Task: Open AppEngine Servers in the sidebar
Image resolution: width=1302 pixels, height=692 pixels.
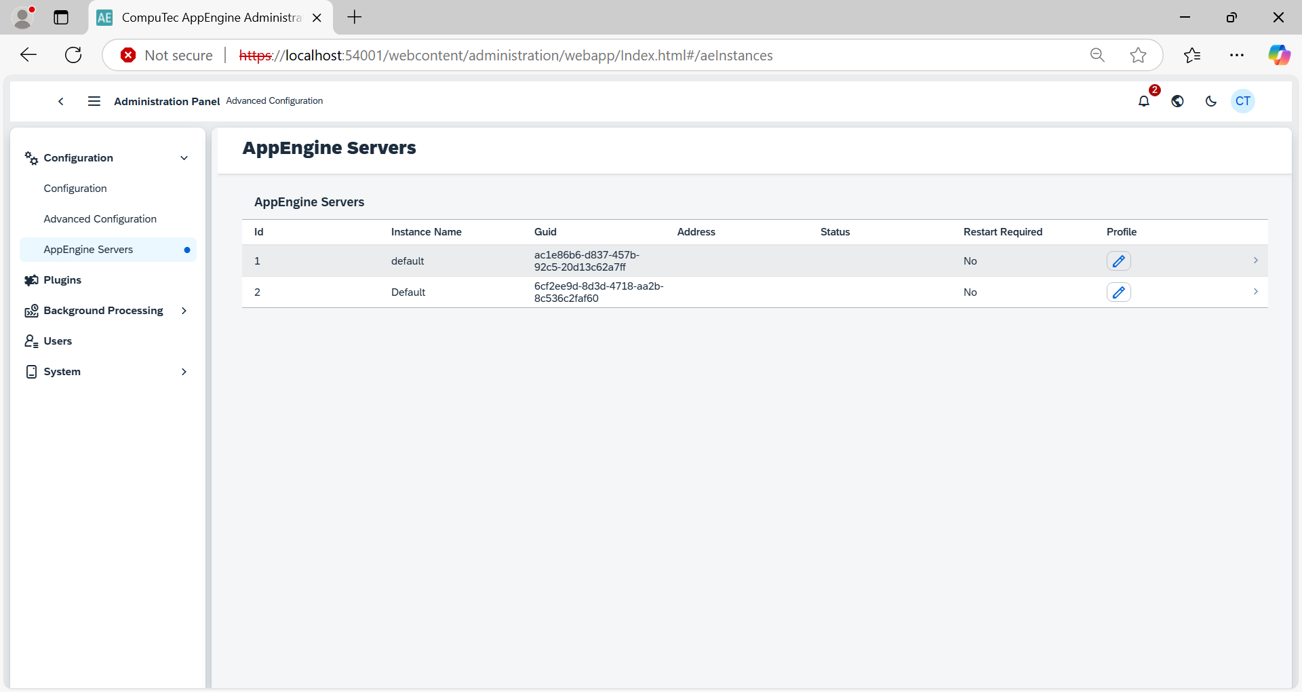Action: 87,249
